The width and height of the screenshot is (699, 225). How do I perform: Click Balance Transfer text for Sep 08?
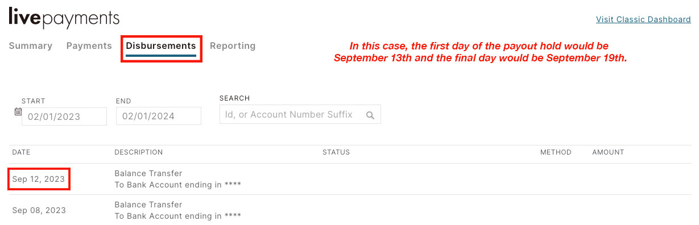click(148, 205)
